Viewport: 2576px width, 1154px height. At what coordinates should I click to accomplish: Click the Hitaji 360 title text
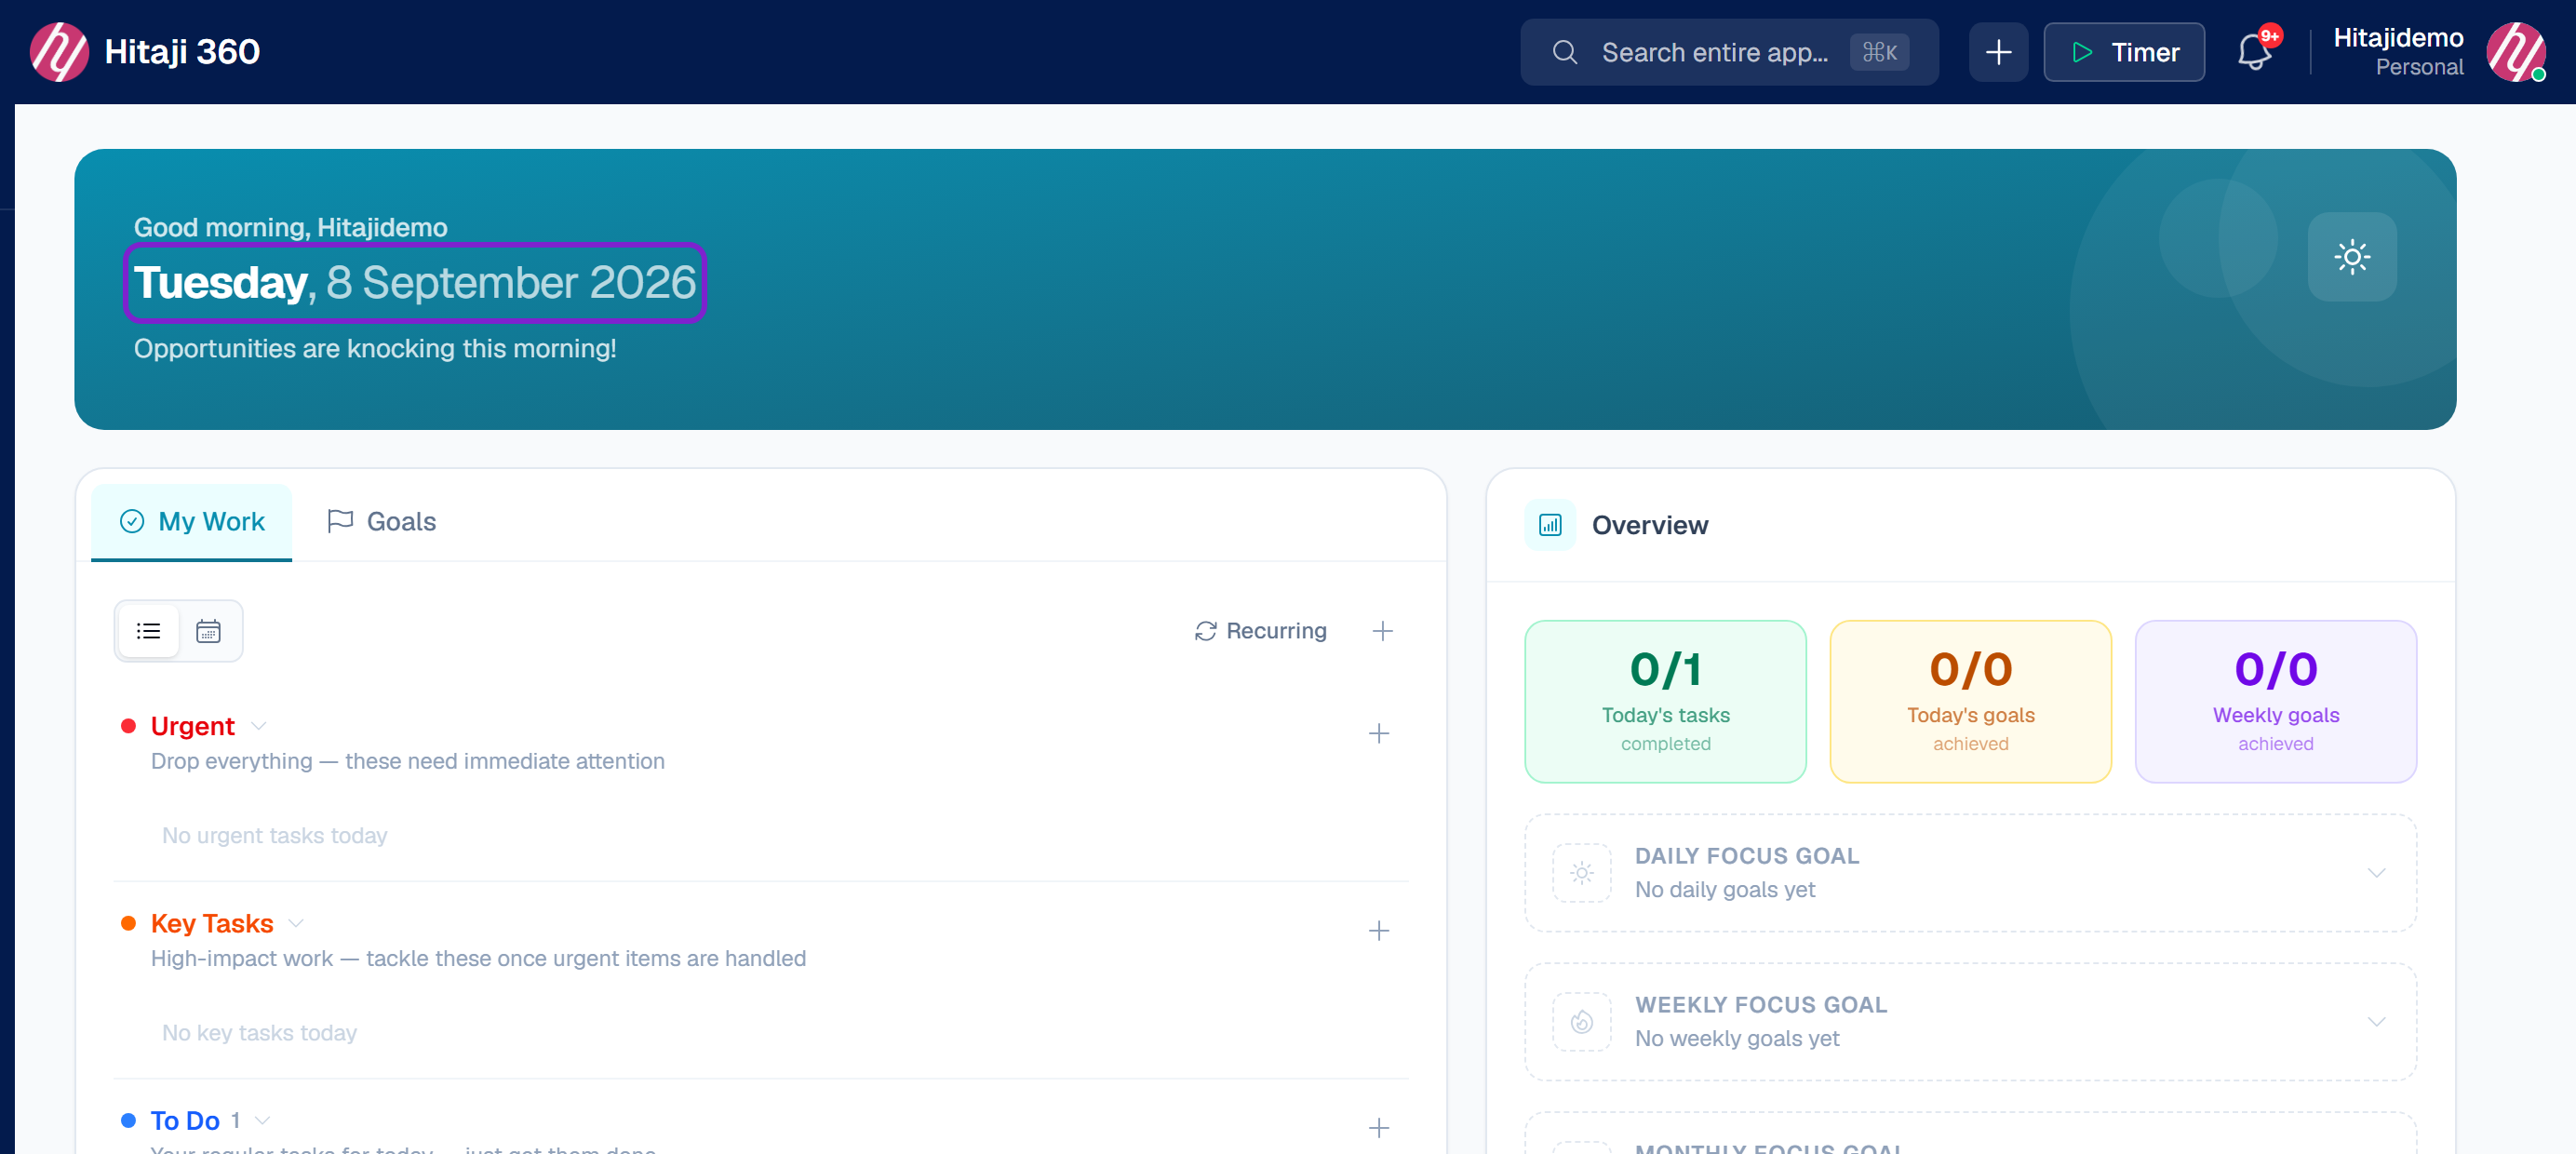182,52
